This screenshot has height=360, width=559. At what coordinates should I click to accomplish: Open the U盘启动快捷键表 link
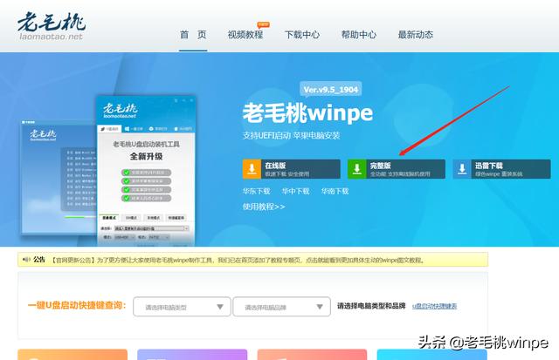[434, 306]
